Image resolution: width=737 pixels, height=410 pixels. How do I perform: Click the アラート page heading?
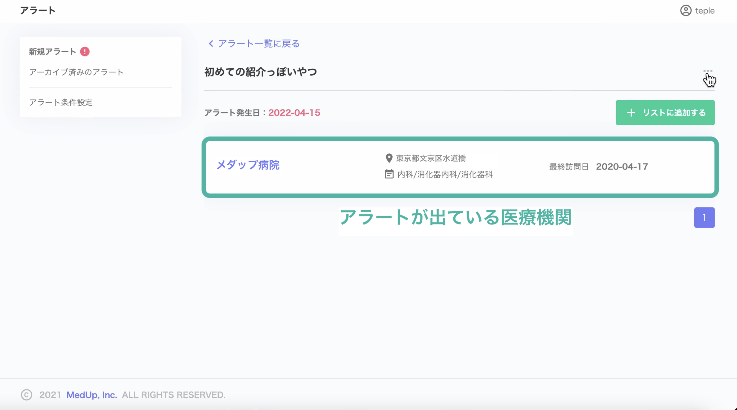pos(38,10)
